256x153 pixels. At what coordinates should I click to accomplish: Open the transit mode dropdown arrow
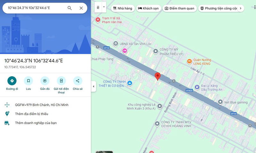(x=104, y=7)
